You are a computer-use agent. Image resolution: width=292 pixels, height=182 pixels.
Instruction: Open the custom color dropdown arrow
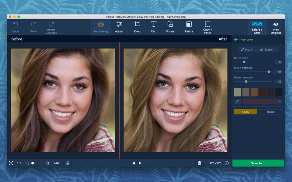coord(280,102)
